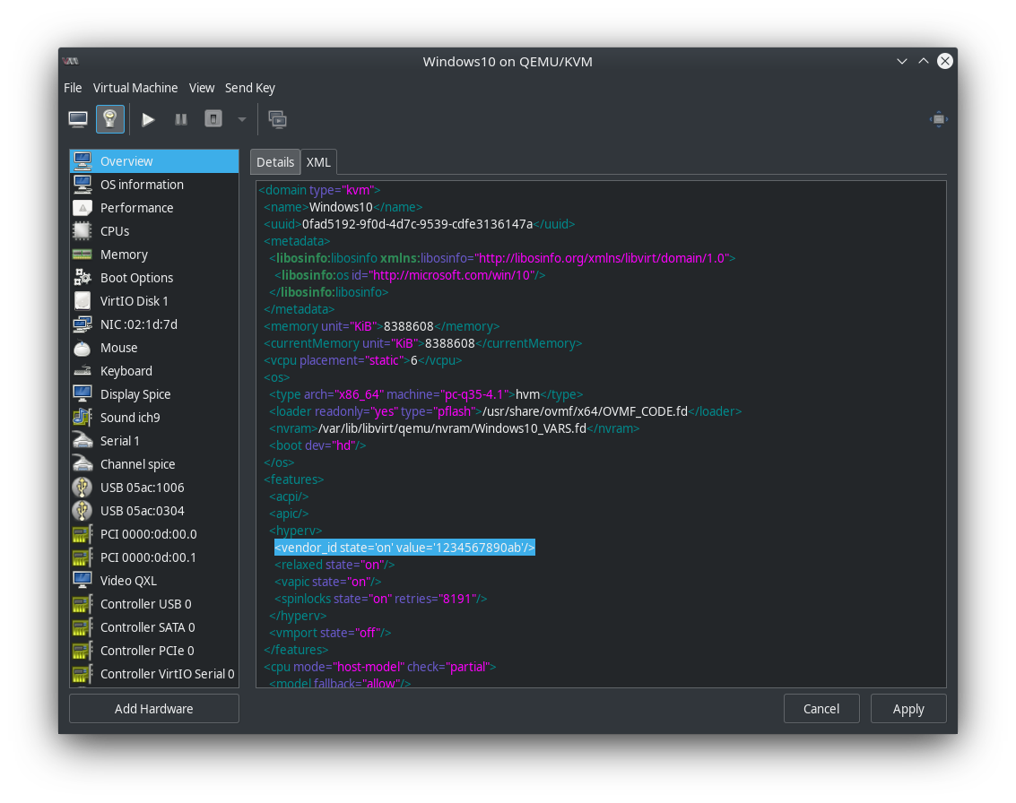Click the cpu mode host-model line
This screenshot has height=803, width=1016.
coord(379,667)
